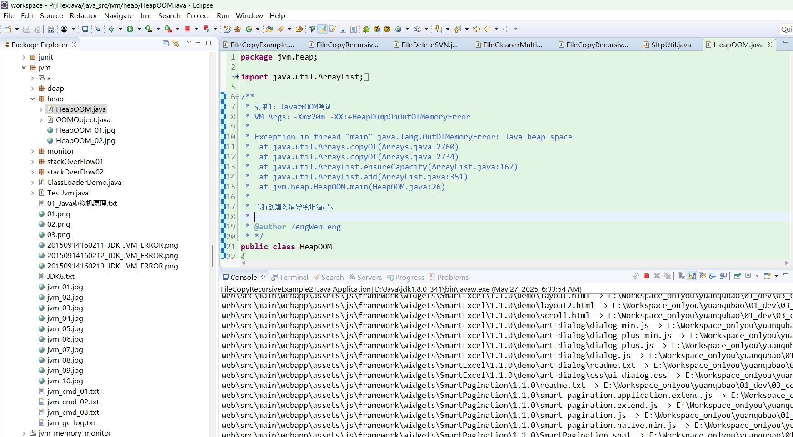Maximize the Package Explorer view
The width and height of the screenshot is (793, 437).
[x=209, y=43]
